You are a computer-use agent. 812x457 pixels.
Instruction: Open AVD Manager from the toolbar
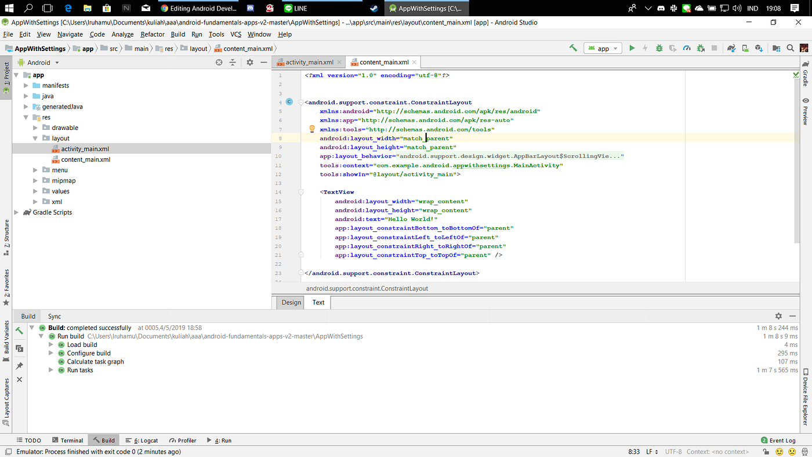point(745,49)
